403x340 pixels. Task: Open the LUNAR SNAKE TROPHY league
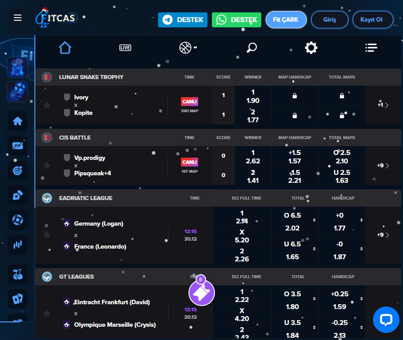pos(91,77)
